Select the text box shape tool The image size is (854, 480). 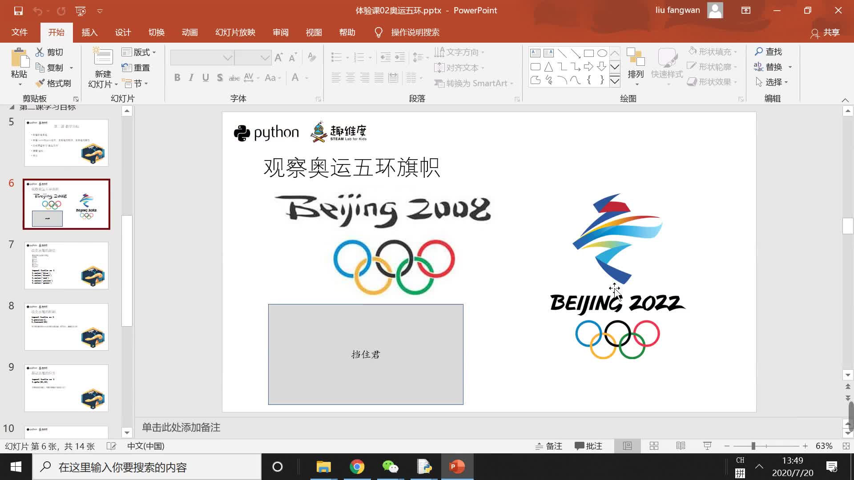coord(535,53)
